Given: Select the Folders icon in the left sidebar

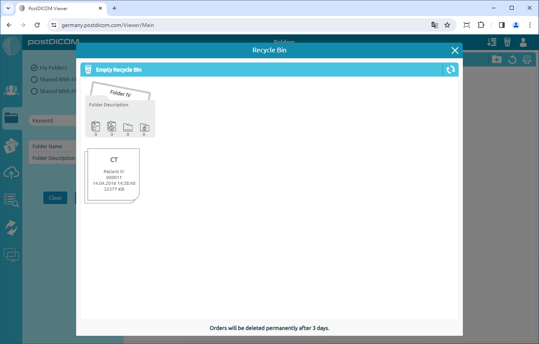Looking at the screenshot, I should [x=11, y=118].
